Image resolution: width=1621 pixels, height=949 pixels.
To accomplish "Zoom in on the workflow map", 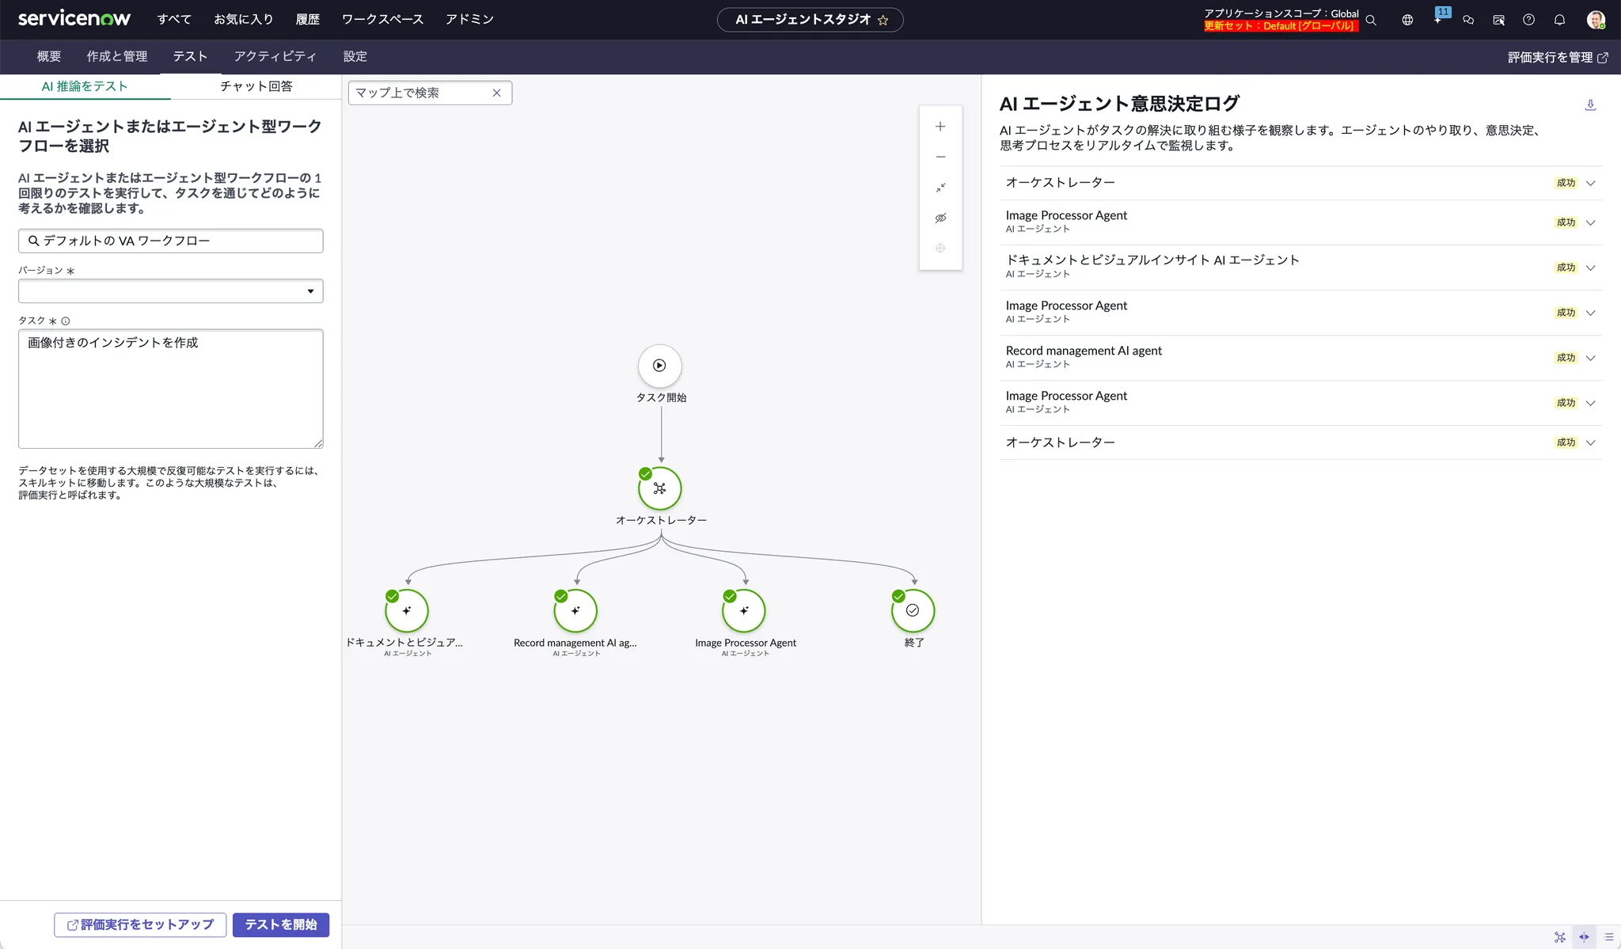I will [940, 127].
